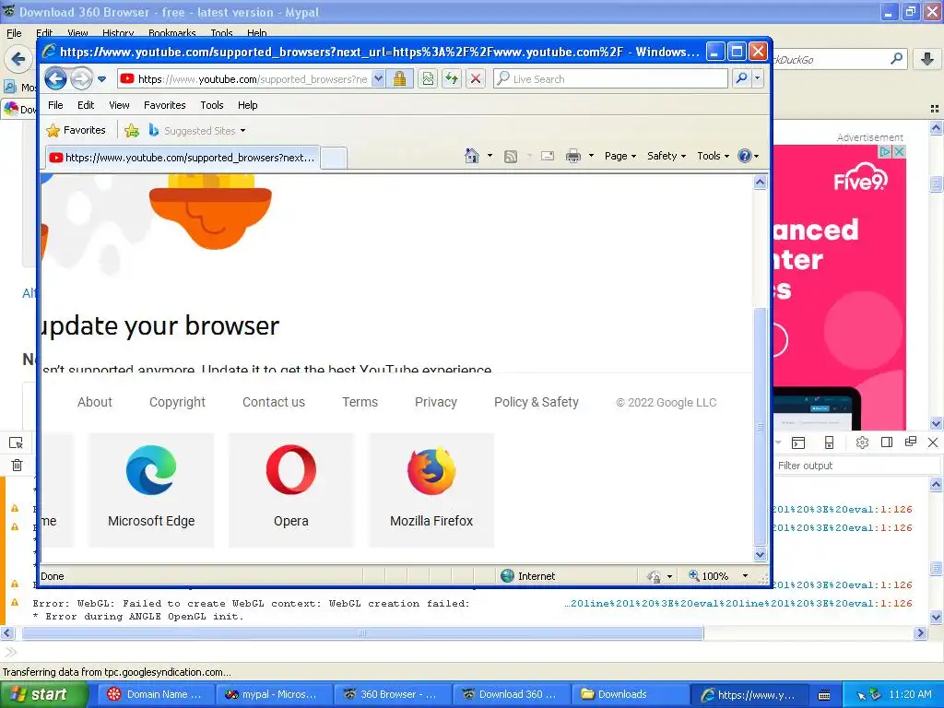Click the Favorites star button
The height and width of the screenshot is (708, 944).
pos(76,130)
